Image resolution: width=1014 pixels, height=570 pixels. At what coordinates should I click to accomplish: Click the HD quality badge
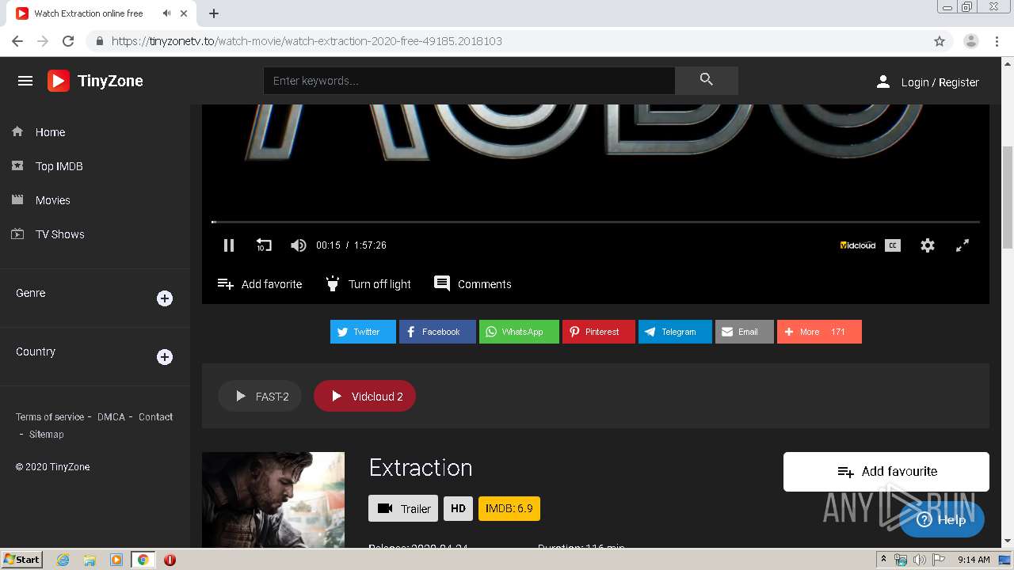[458, 508]
